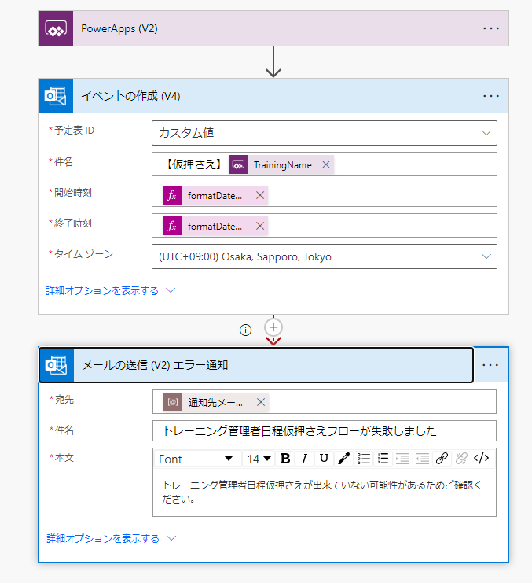The width and height of the screenshot is (532, 583).
Task: Remove the formatDate token in 開始時刻
Action: [x=260, y=195]
